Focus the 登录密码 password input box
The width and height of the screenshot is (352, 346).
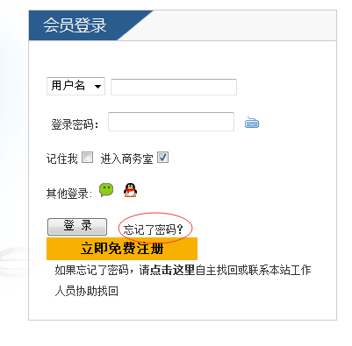tap(171, 122)
